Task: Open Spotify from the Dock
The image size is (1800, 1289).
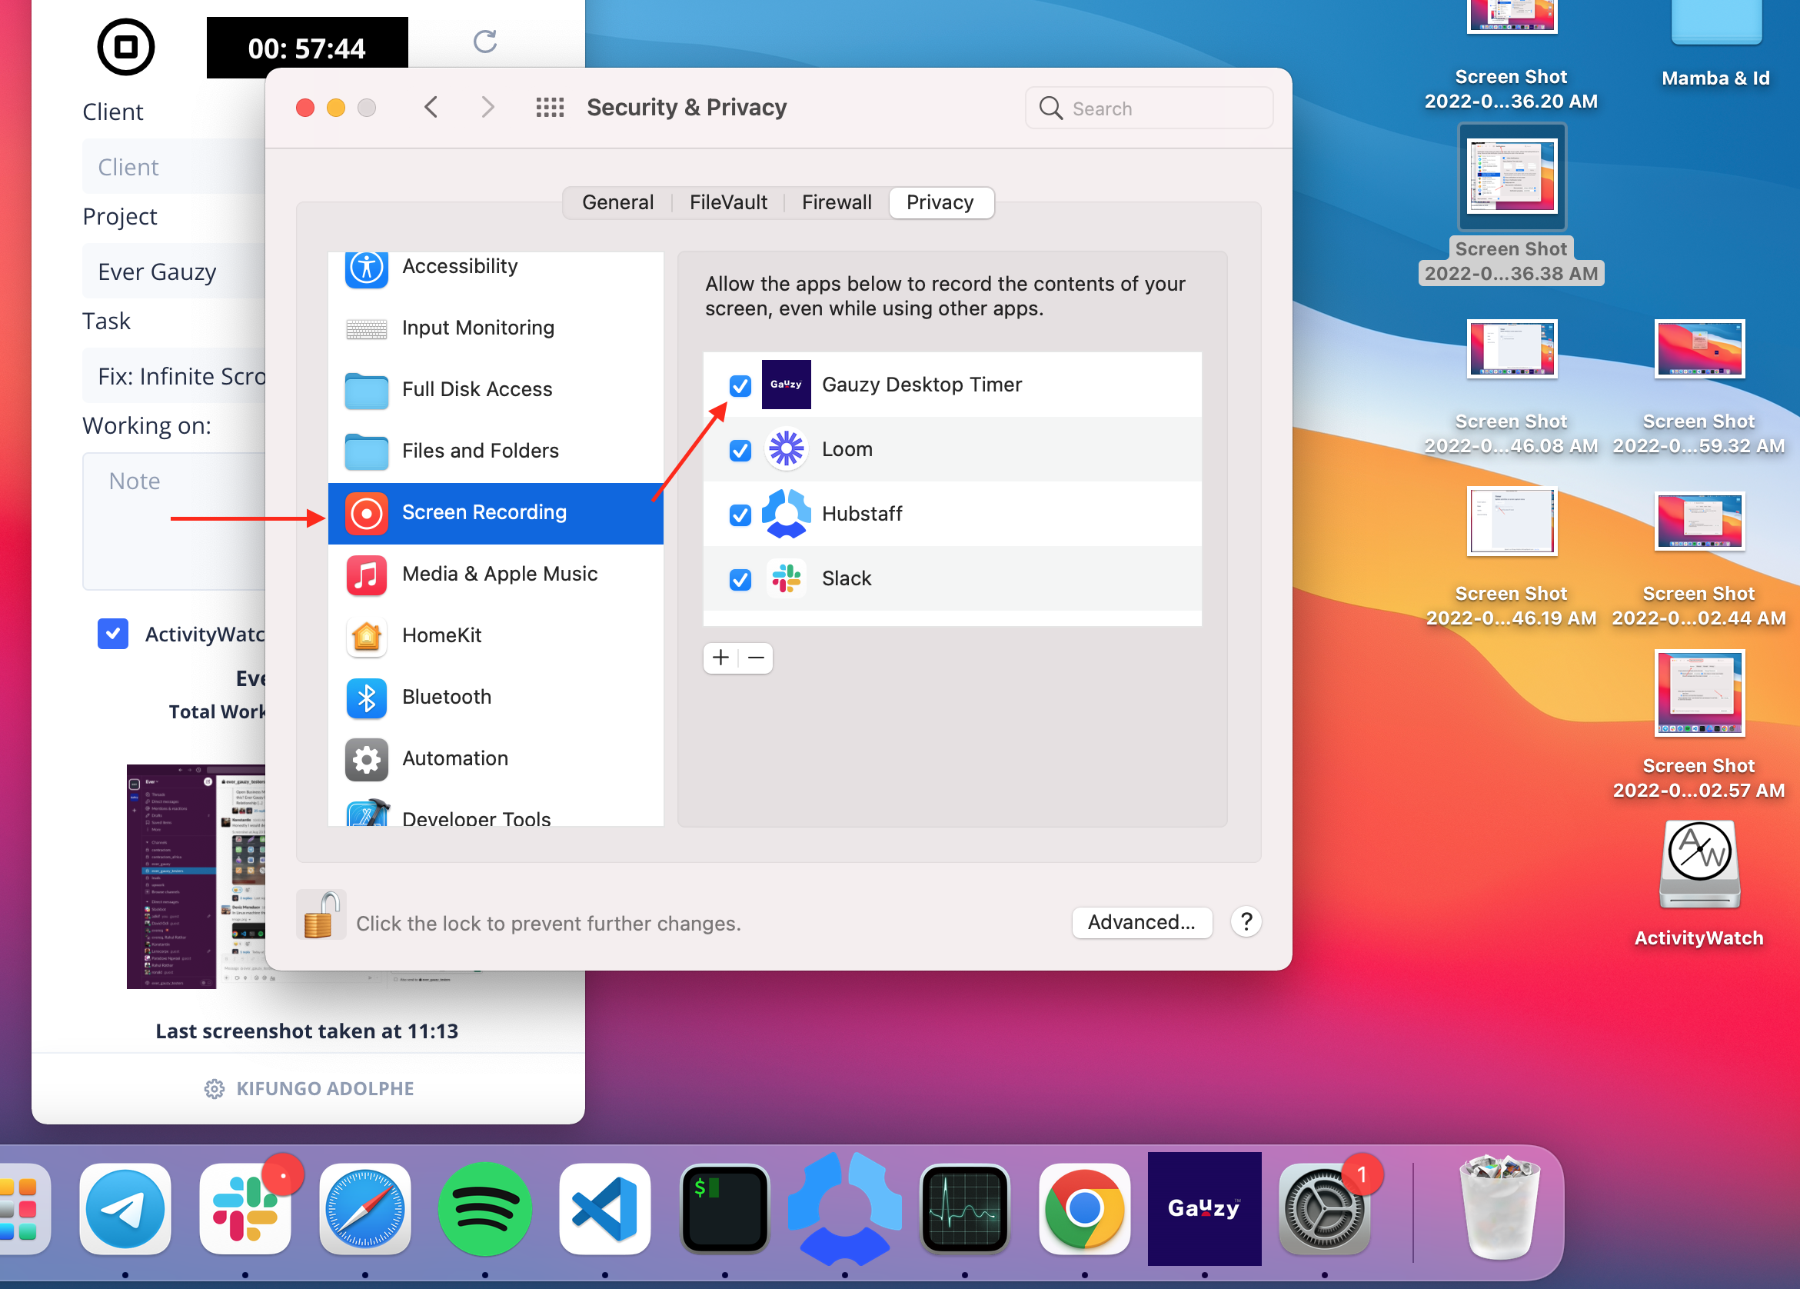Action: click(484, 1210)
